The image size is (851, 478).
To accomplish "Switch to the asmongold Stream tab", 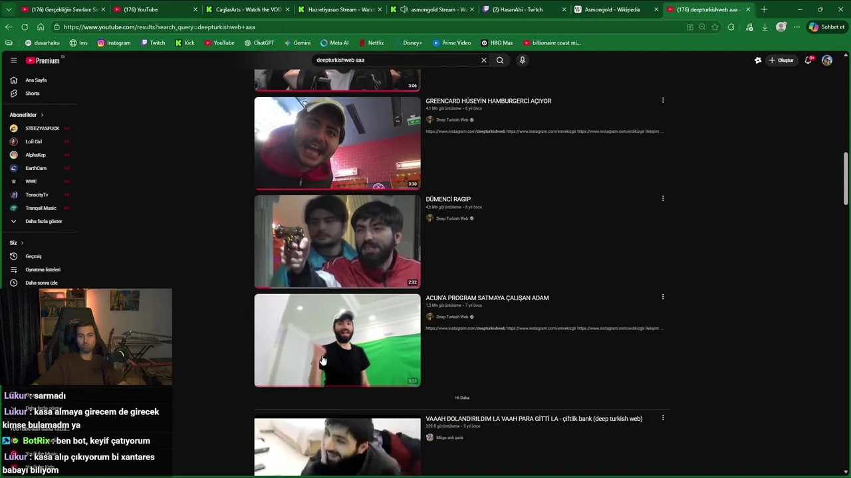I will tap(431, 9).
